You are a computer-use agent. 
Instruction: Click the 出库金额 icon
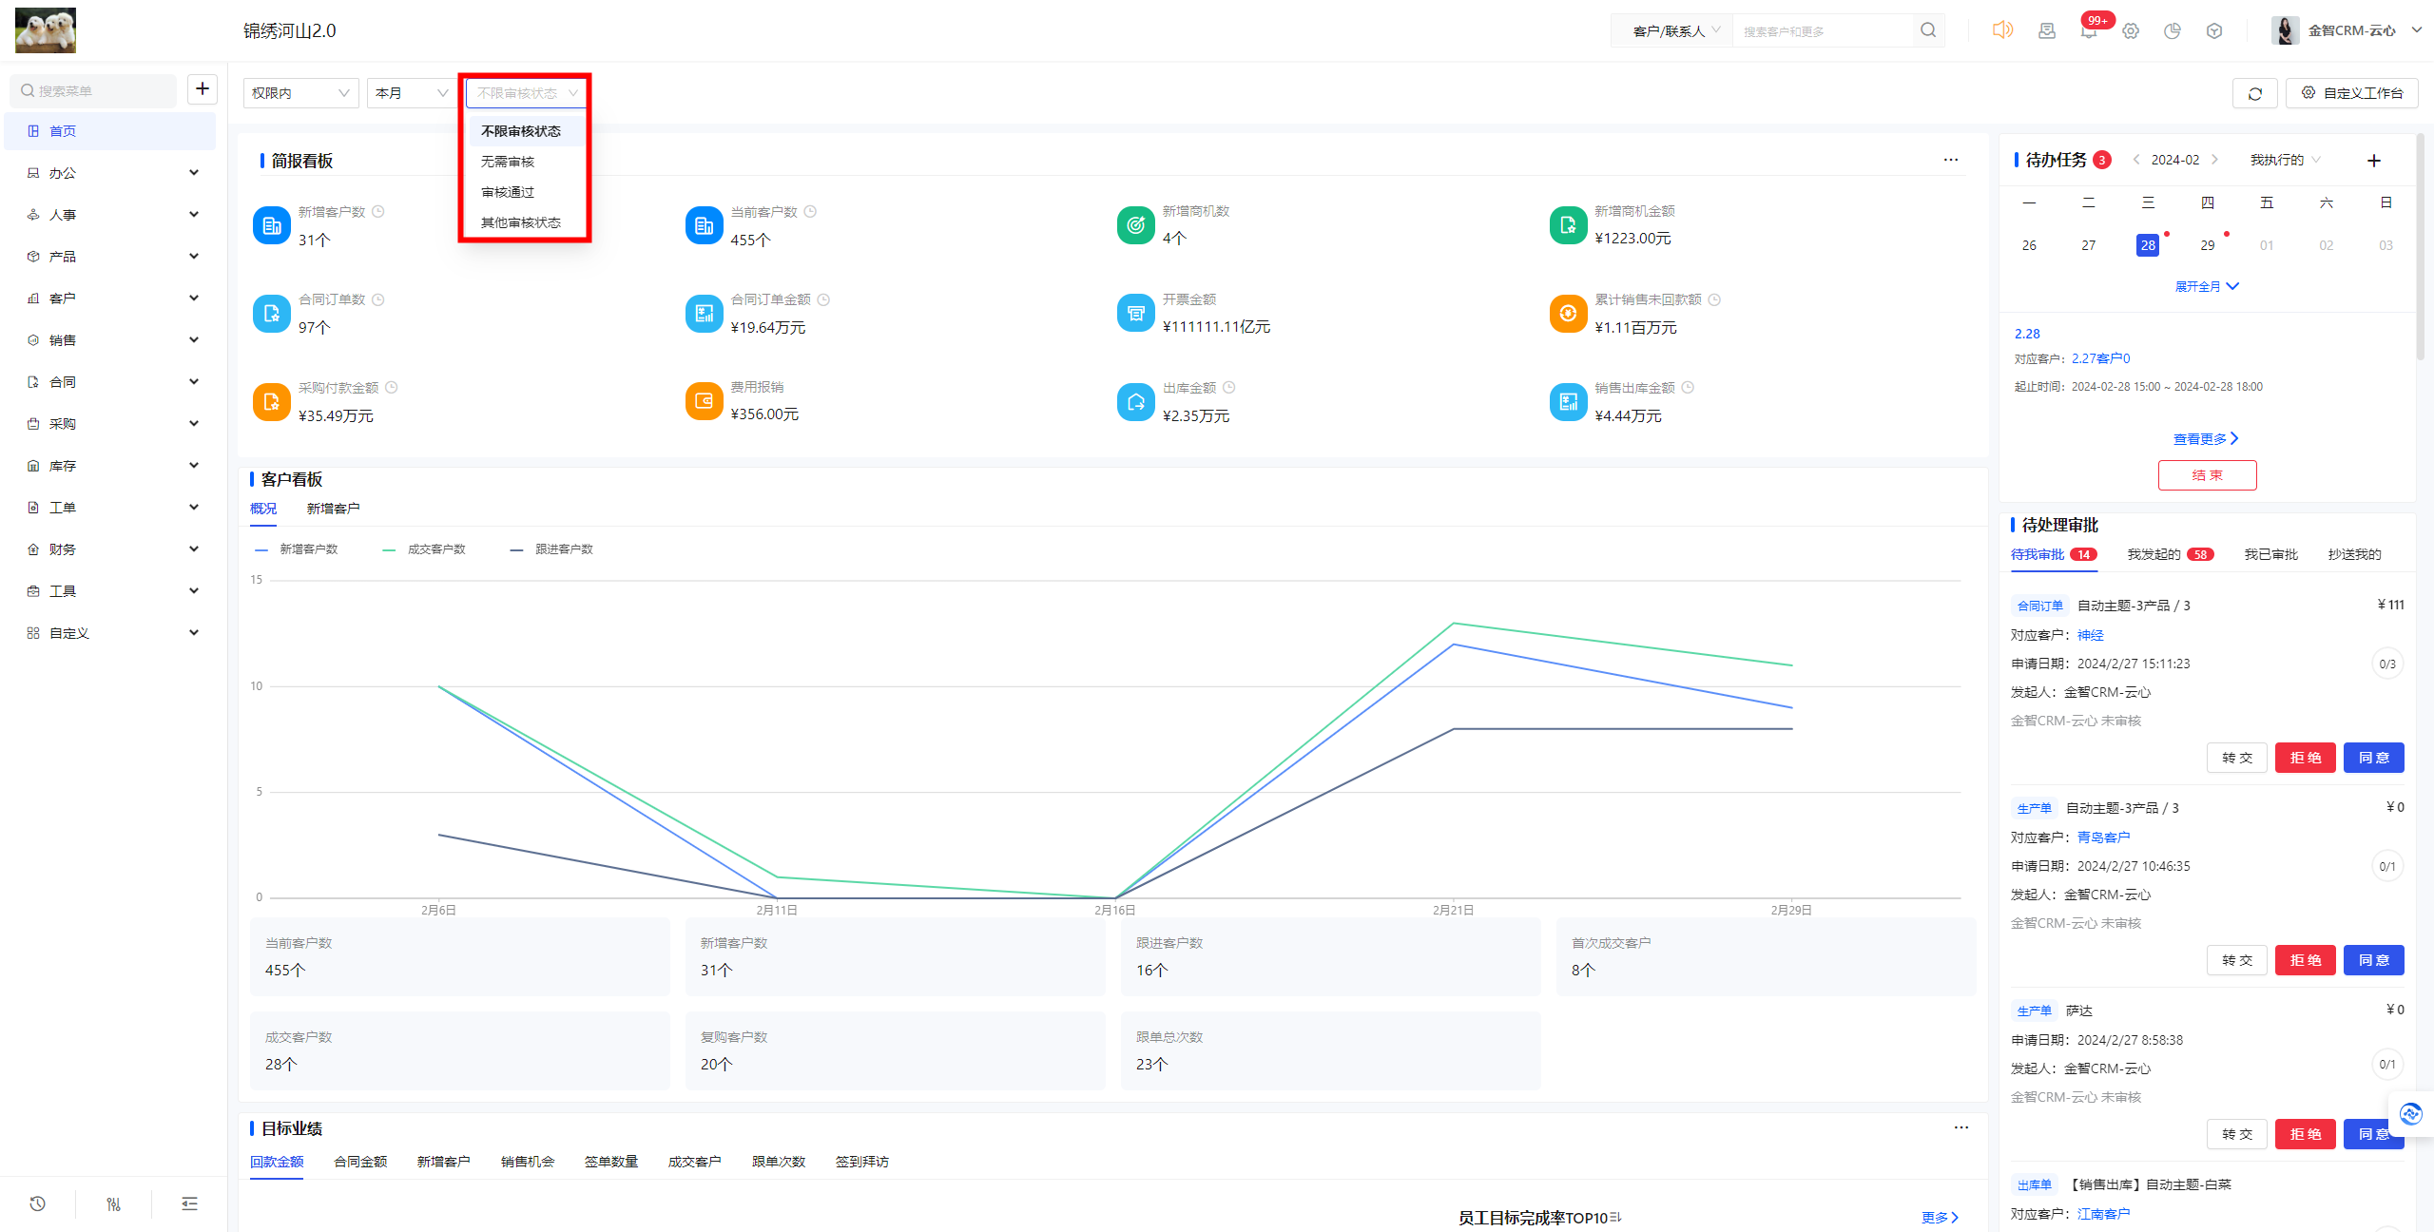[1136, 401]
